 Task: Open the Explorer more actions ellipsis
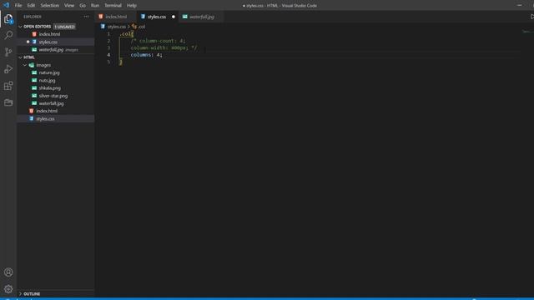tap(87, 17)
